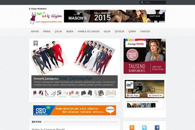Open the blue Facebook social icon
The image size is (195, 130).
(x=157, y=127)
